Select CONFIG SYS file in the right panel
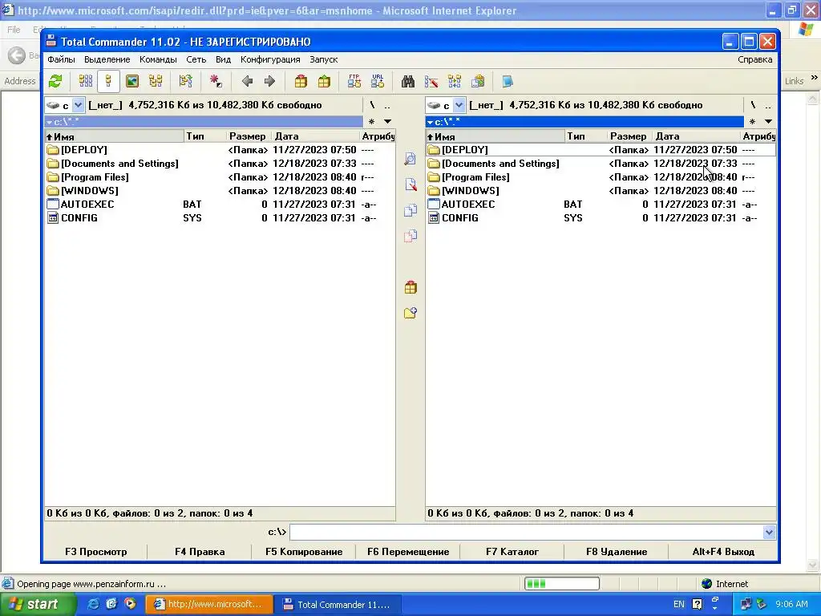This screenshot has width=821, height=616. pyautogui.click(x=601, y=218)
